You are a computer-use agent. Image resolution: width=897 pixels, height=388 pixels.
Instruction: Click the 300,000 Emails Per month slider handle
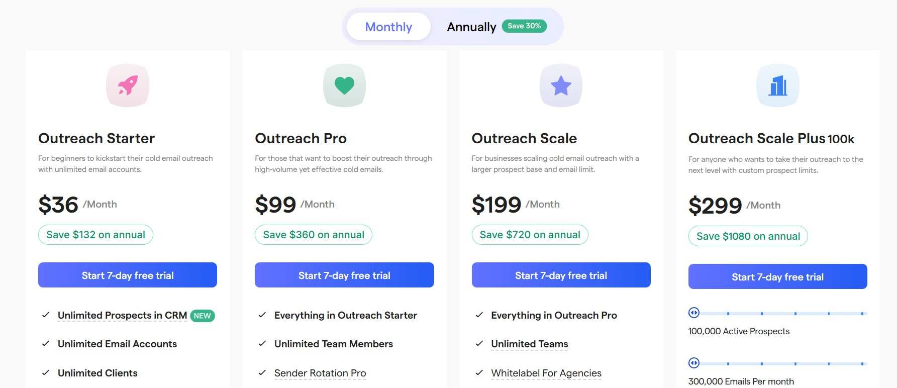[694, 363]
